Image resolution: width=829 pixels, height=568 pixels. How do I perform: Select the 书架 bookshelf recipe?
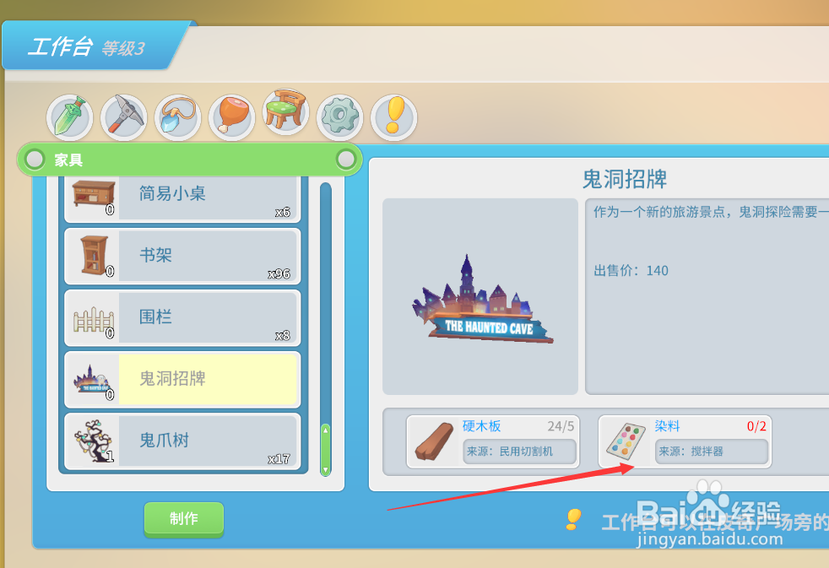tap(182, 257)
